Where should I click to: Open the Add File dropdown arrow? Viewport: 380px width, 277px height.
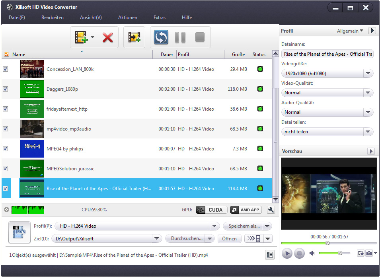[x=93, y=37]
